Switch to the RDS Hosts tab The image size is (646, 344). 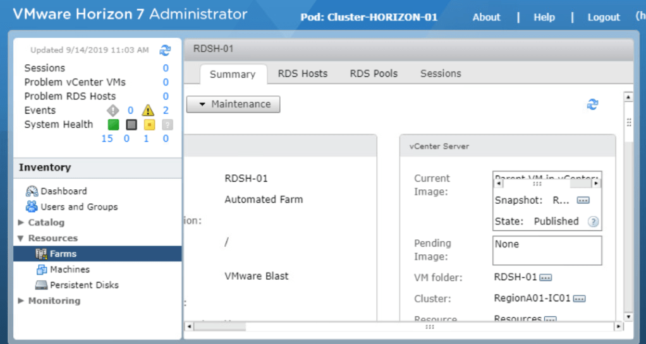click(x=303, y=74)
